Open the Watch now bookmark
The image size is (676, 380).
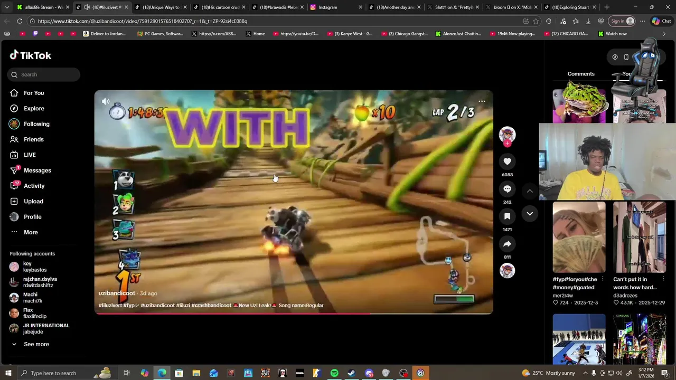click(612, 34)
